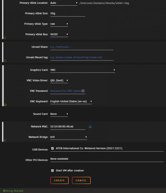
Task: Regenerate the Network MAC address
Action: click(x=90, y=127)
